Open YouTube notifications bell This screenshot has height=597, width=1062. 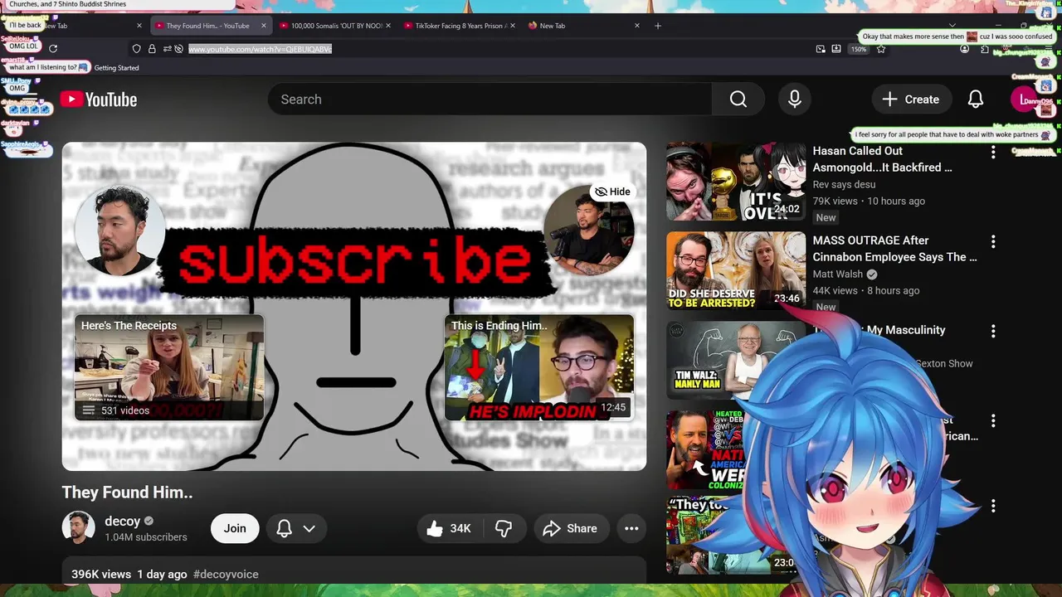click(976, 99)
